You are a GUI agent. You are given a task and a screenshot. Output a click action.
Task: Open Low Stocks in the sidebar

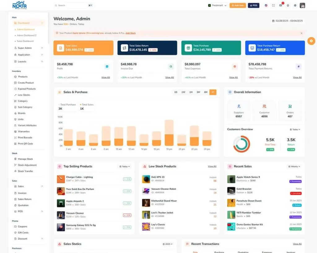tap(24, 95)
